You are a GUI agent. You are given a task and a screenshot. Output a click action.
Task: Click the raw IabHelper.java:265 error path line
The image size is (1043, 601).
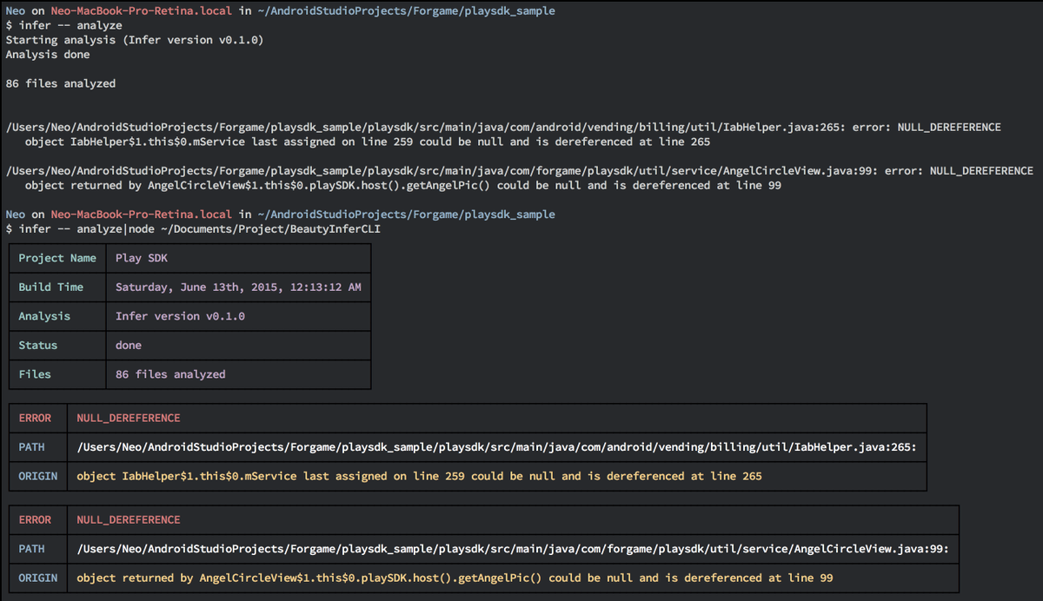(x=503, y=127)
